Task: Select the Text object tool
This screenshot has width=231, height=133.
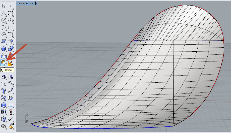Action: click(x=4, y=91)
